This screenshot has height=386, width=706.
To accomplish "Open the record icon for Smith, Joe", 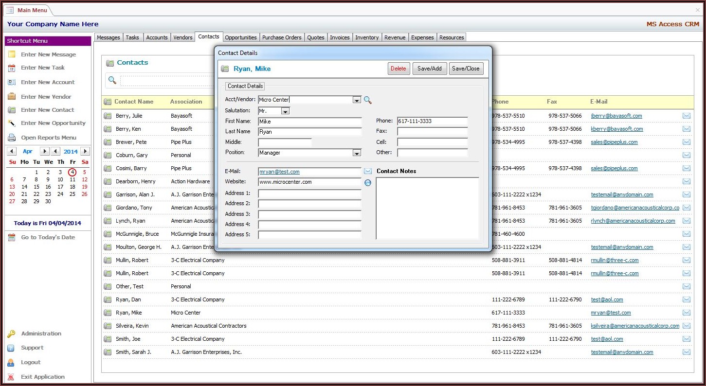I will 108,339.
